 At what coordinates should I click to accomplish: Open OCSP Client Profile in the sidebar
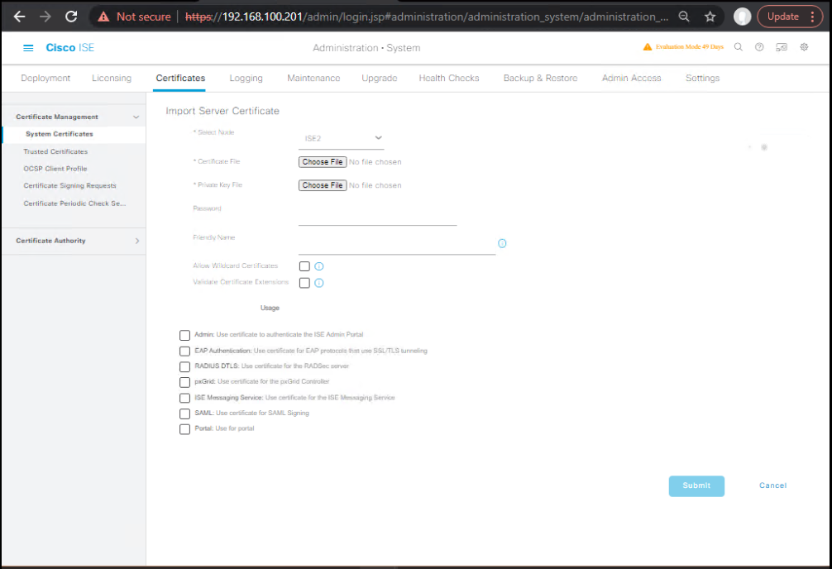pyautogui.click(x=55, y=169)
